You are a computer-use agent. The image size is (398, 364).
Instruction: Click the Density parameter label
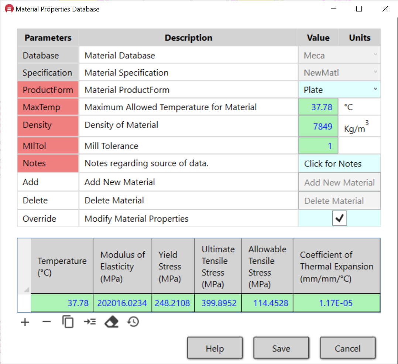tap(48, 126)
